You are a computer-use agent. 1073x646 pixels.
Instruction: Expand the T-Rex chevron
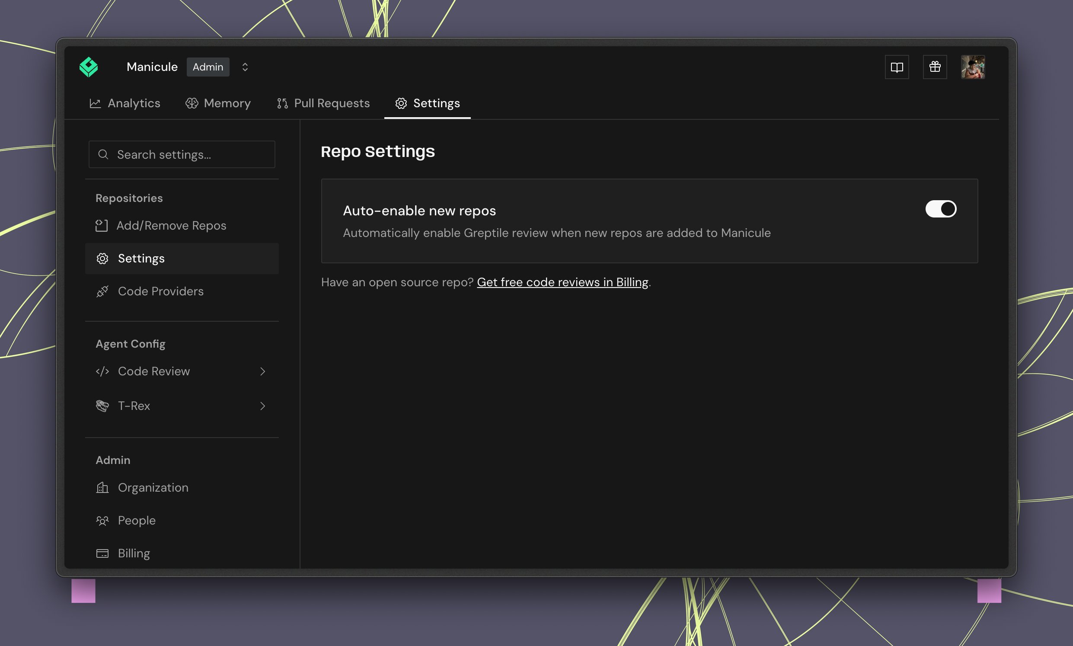[x=262, y=406]
